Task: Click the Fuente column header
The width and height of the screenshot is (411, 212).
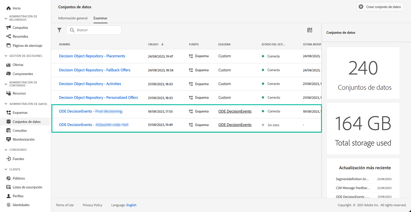Action: pos(194,44)
